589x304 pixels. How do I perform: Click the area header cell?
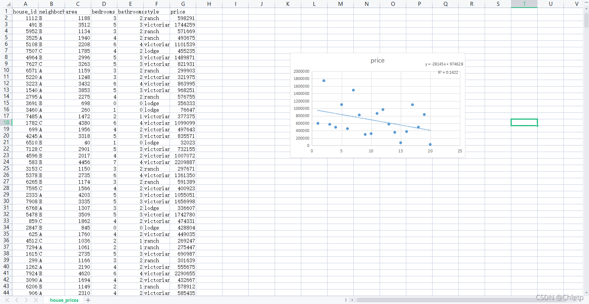78,12
